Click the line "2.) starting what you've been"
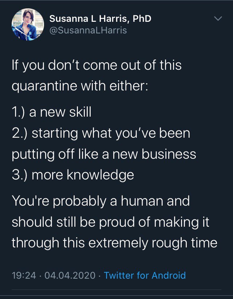 (x=101, y=133)
